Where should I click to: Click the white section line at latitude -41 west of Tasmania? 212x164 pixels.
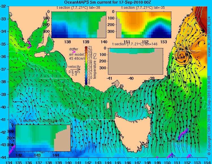pyautogui.click(x=101, y=120)
